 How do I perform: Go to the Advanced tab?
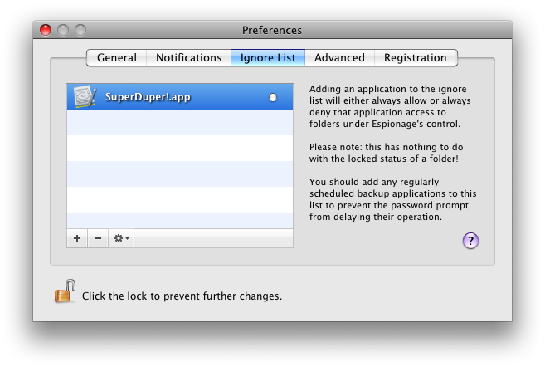point(339,57)
